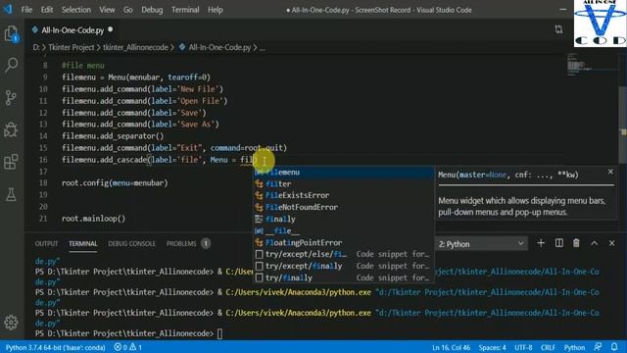Click the Open Changes icon in editor toolbar
The width and height of the screenshot is (627, 353).
558,29
